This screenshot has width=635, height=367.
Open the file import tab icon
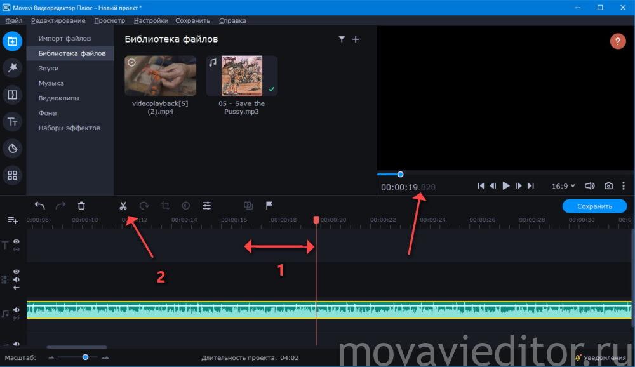click(x=12, y=41)
